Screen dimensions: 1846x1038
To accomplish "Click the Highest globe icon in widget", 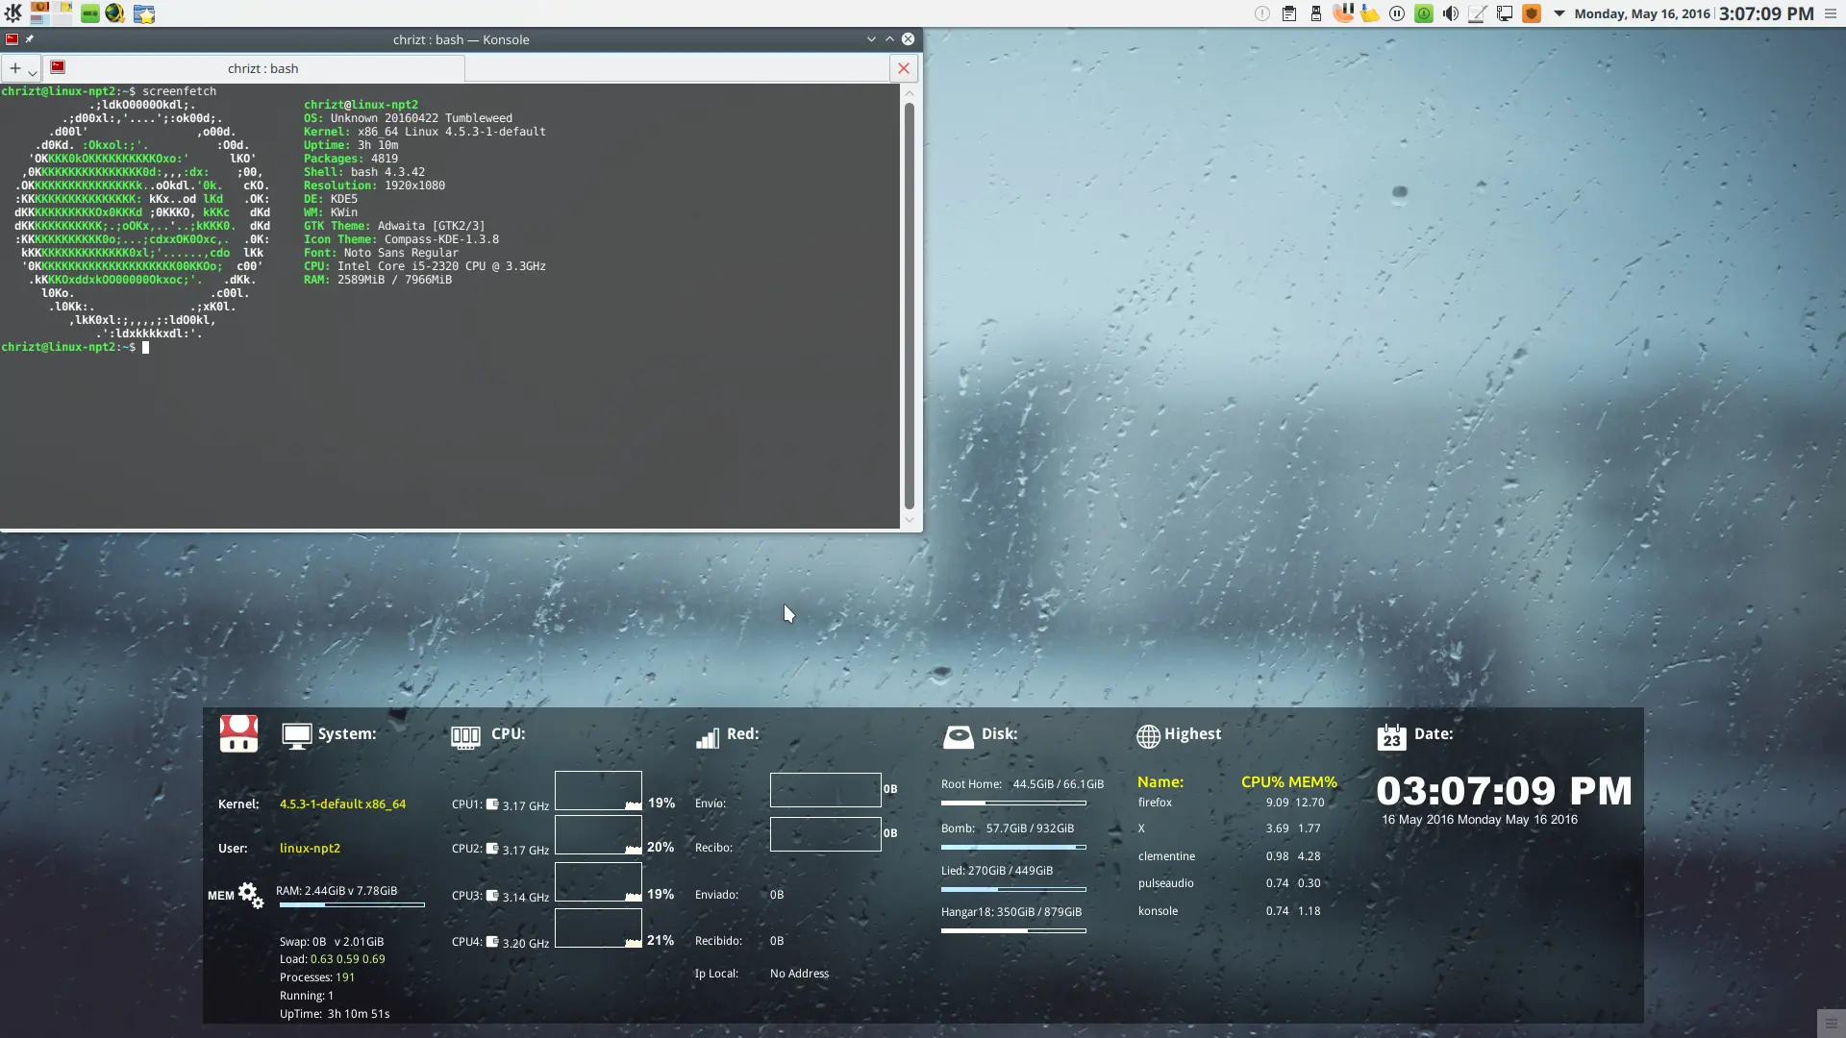I will 1148,736.
